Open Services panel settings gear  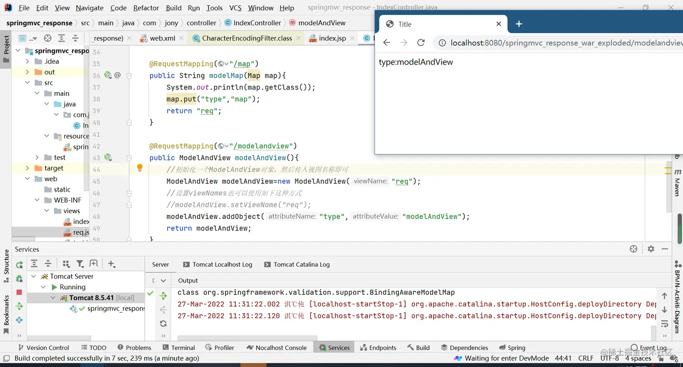coord(650,249)
